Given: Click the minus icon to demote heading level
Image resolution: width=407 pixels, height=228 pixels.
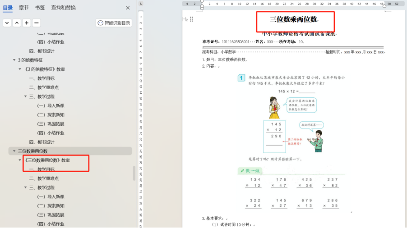Looking at the screenshot, I should pyautogui.click(x=37, y=23).
